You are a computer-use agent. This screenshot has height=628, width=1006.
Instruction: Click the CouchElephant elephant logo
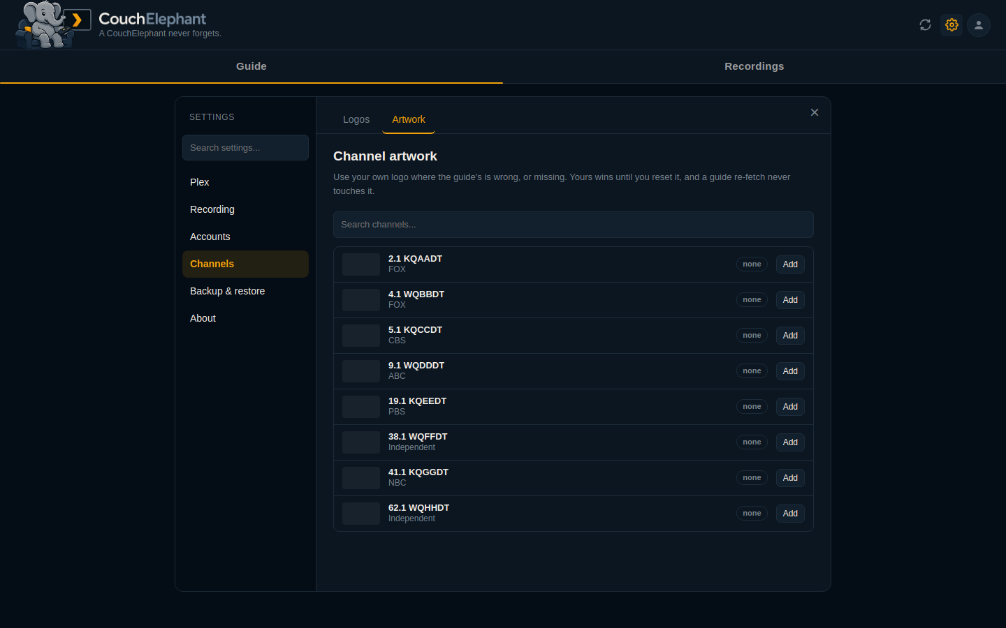click(54, 24)
